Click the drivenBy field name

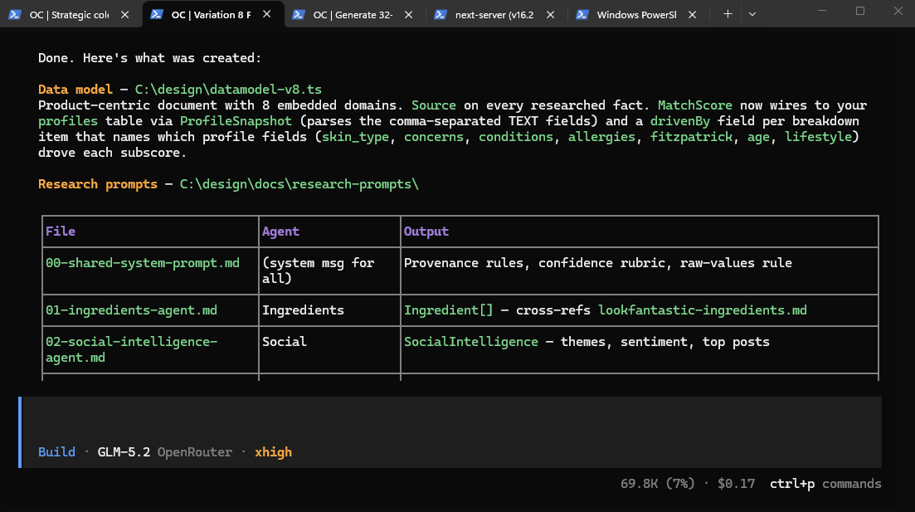tap(680, 121)
